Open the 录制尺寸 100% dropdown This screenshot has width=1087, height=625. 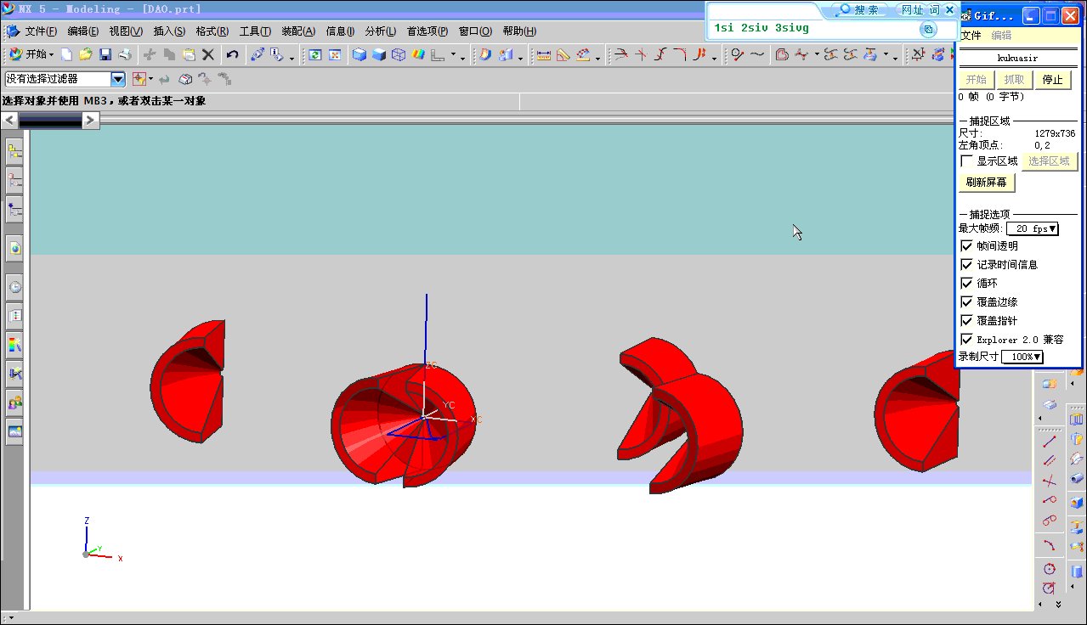point(1022,357)
